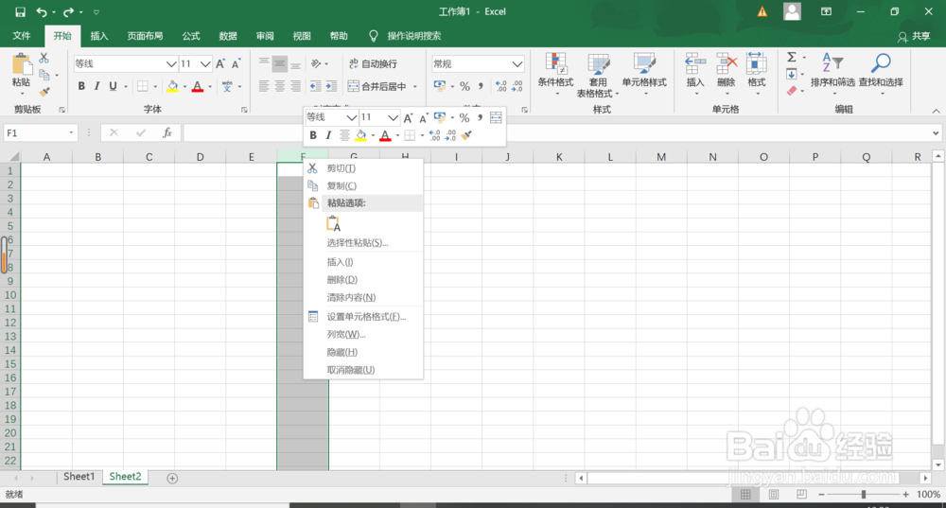Screen dimensions: 946x508
Task: Open ribbon font size dropdown
Action: (x=205, y=64)
